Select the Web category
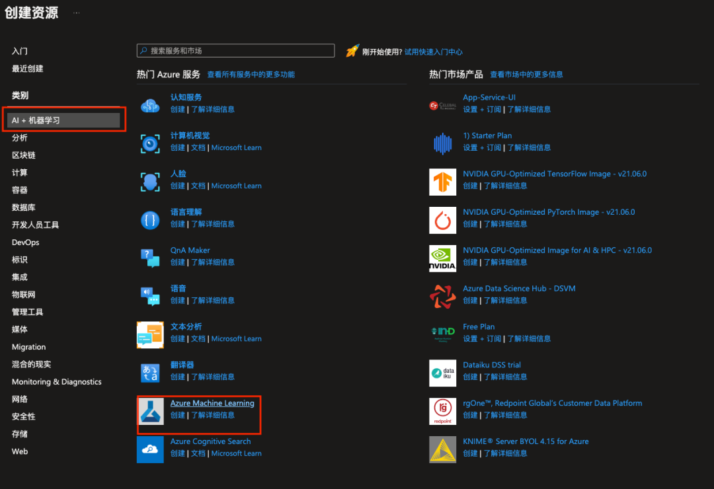714x489 pixels. [20, 451]
